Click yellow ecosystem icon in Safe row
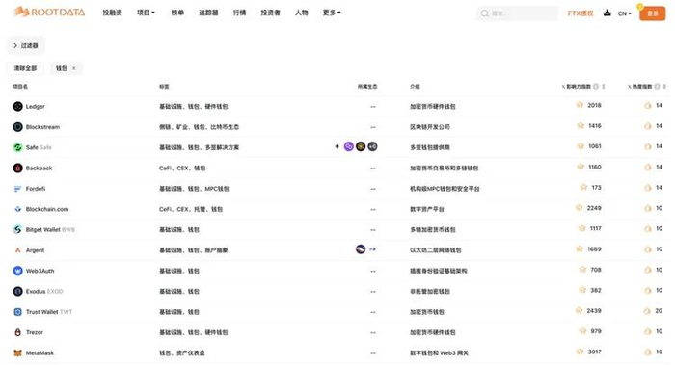This screenshot has width=675, height=365. tap(361, 146)
